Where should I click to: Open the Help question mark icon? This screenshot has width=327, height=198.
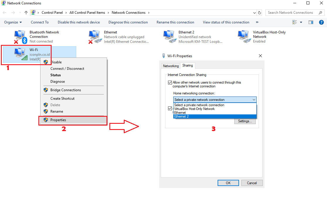click(x=321, y=22)
